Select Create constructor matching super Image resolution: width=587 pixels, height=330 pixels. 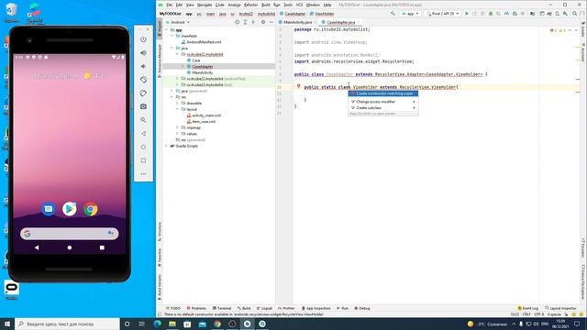(383, 93)
